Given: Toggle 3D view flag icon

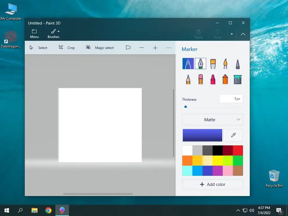Looking at the screenshot, I should tap(128, 48).
